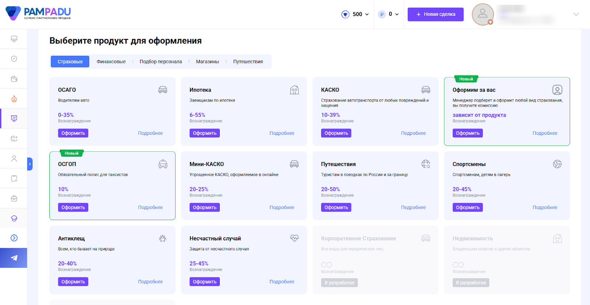Click the briefcase icon in sidebar

(14, 198)
